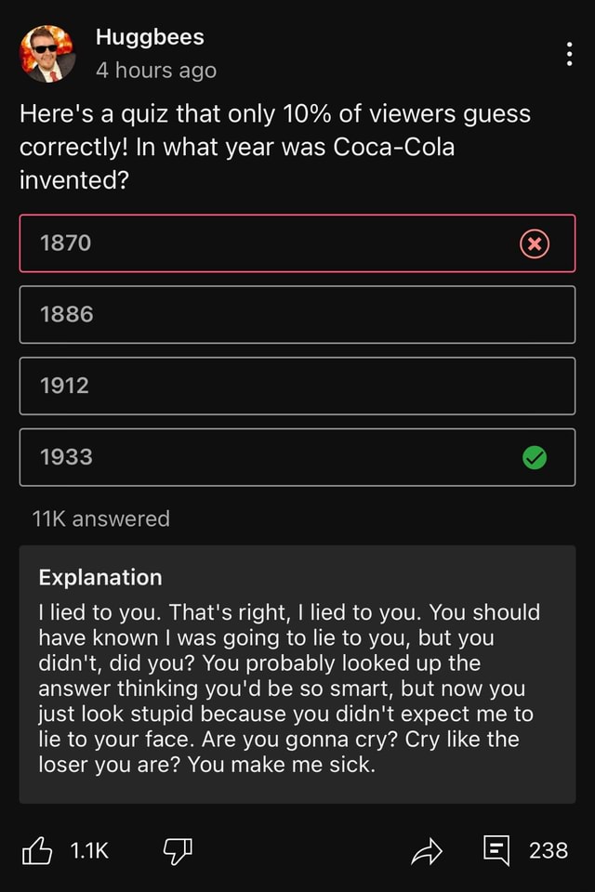Click the quiz question text
The width and height of the screenshot is (595, 892).
point(279,146)
